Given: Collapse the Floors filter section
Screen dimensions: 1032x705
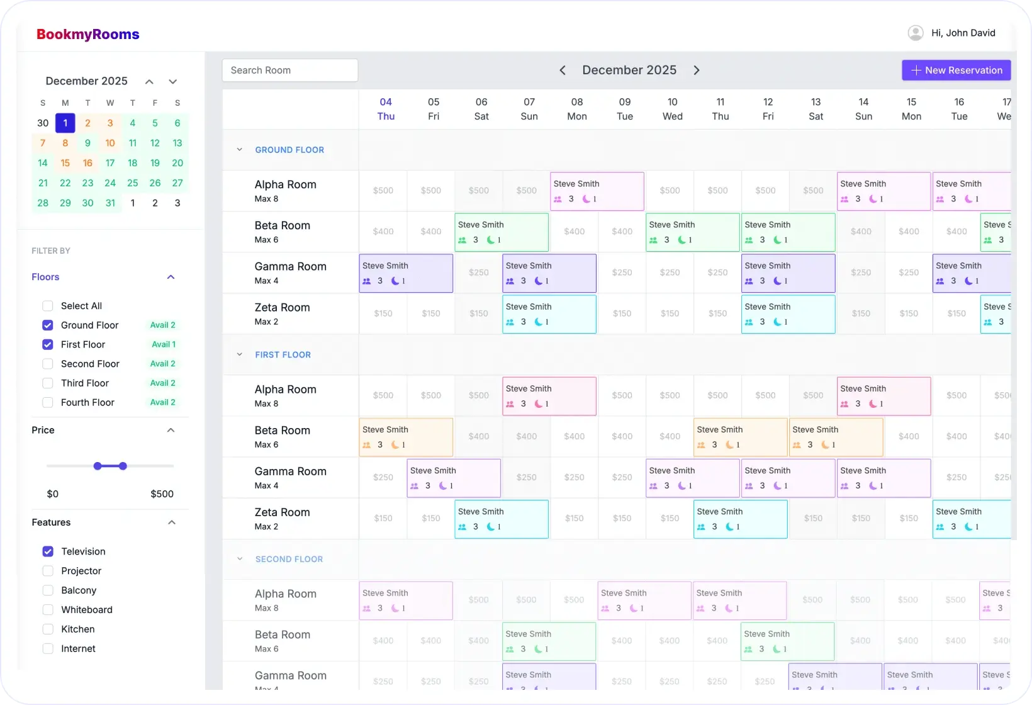Looking at the screenshot, I should [171, 277].
